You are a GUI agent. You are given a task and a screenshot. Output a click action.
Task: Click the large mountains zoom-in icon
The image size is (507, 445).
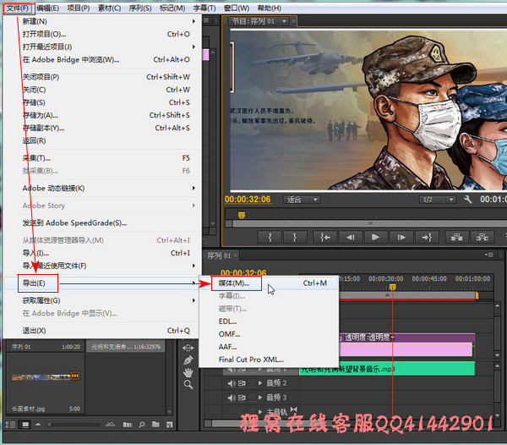click(110, 425)
